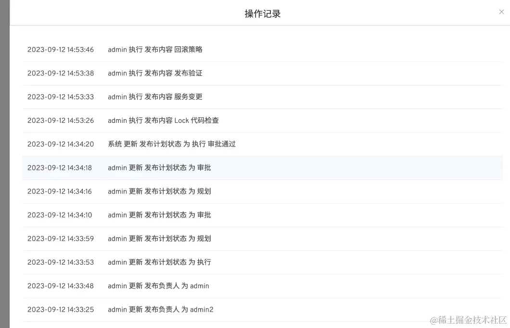Select the log entry '系统 更新 发布计划状态 为 执行 审批通过'
Viewport: 510px width, 328px height.
172,144
